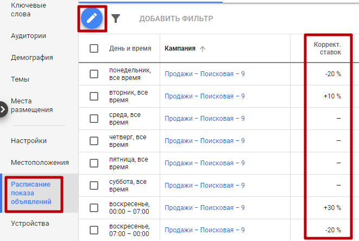Click +30 % adjustment in воскресенье row
The width and height of the screenshot is (359, 241).
[x=332, y=207]
